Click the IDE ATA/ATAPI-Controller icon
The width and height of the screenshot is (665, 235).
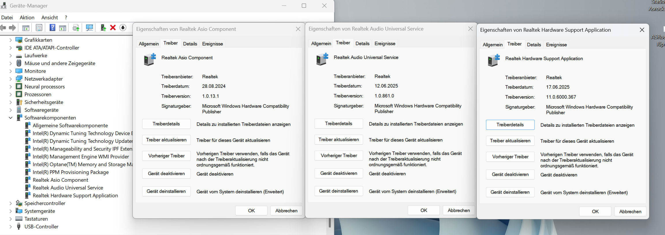[x=19, y=48]
